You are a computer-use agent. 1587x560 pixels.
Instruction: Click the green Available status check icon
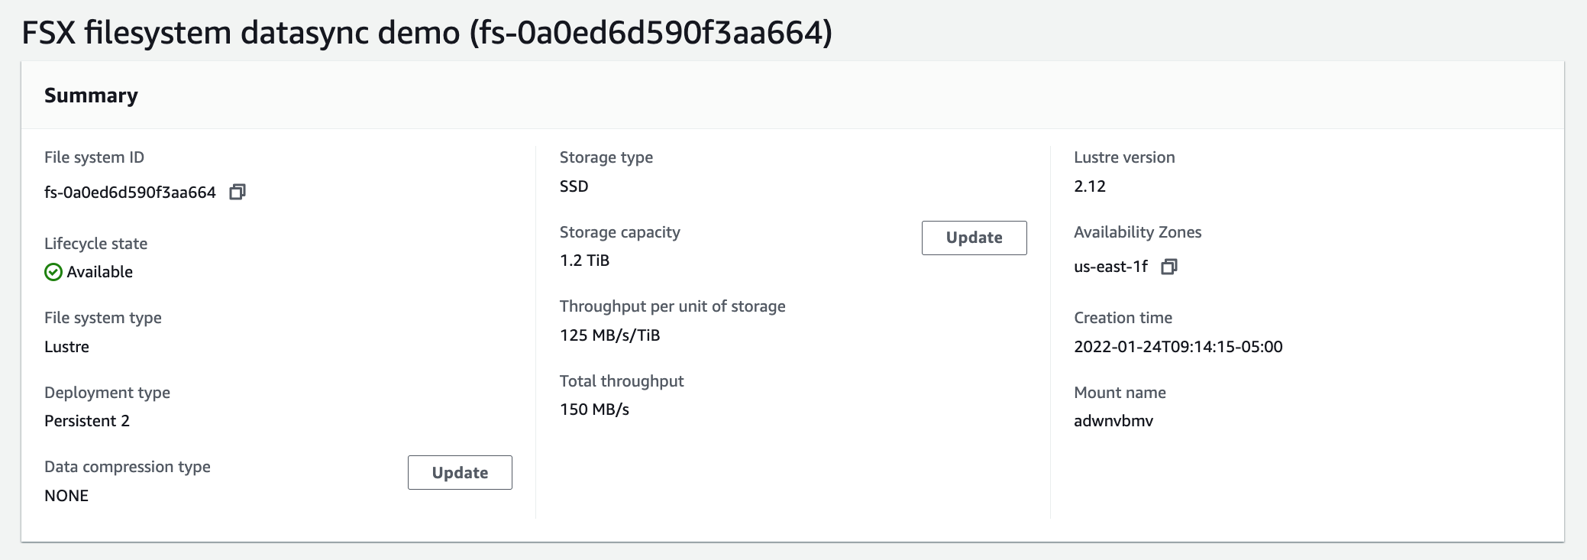tap(53, 272)
